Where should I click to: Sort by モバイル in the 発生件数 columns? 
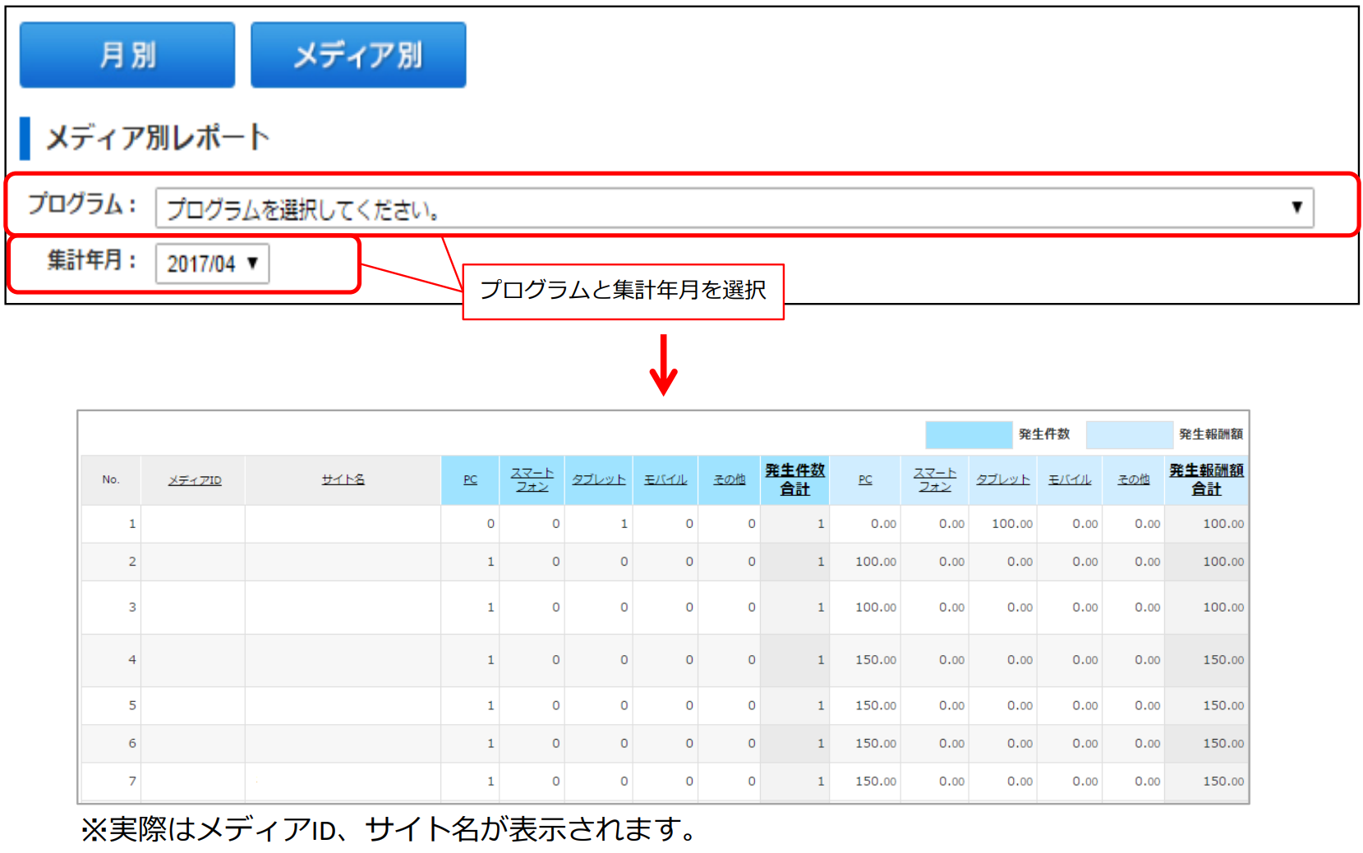pos(665,479)
